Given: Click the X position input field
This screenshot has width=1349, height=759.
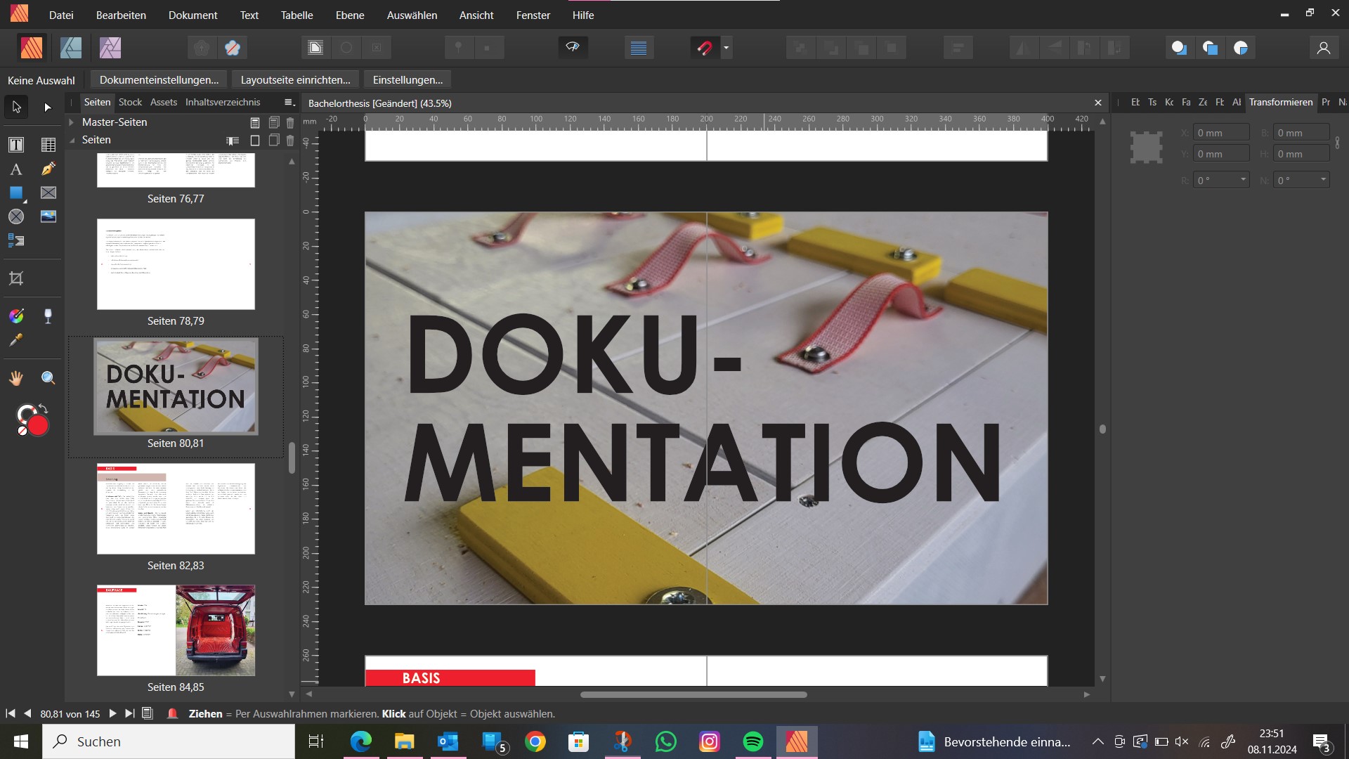Looking at the screenshot, I should point(1221,133).
